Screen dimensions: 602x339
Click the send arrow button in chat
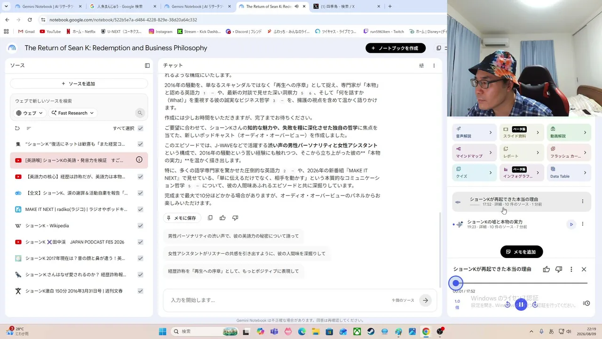[x=425, y=300]
